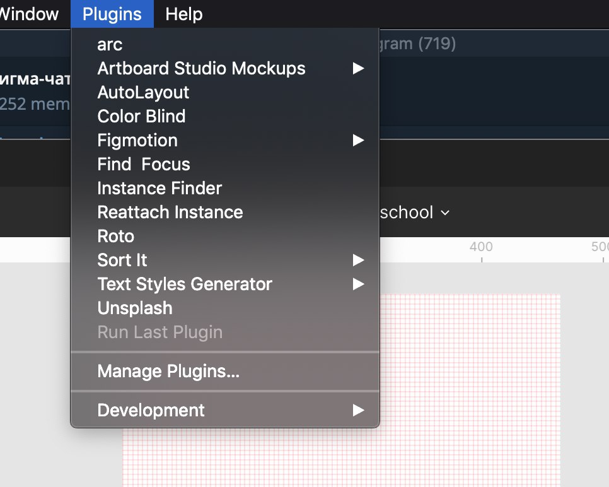Open the background chat titled with (719)
This screenshot has width=609, height=487.
(x=417, y=44)
